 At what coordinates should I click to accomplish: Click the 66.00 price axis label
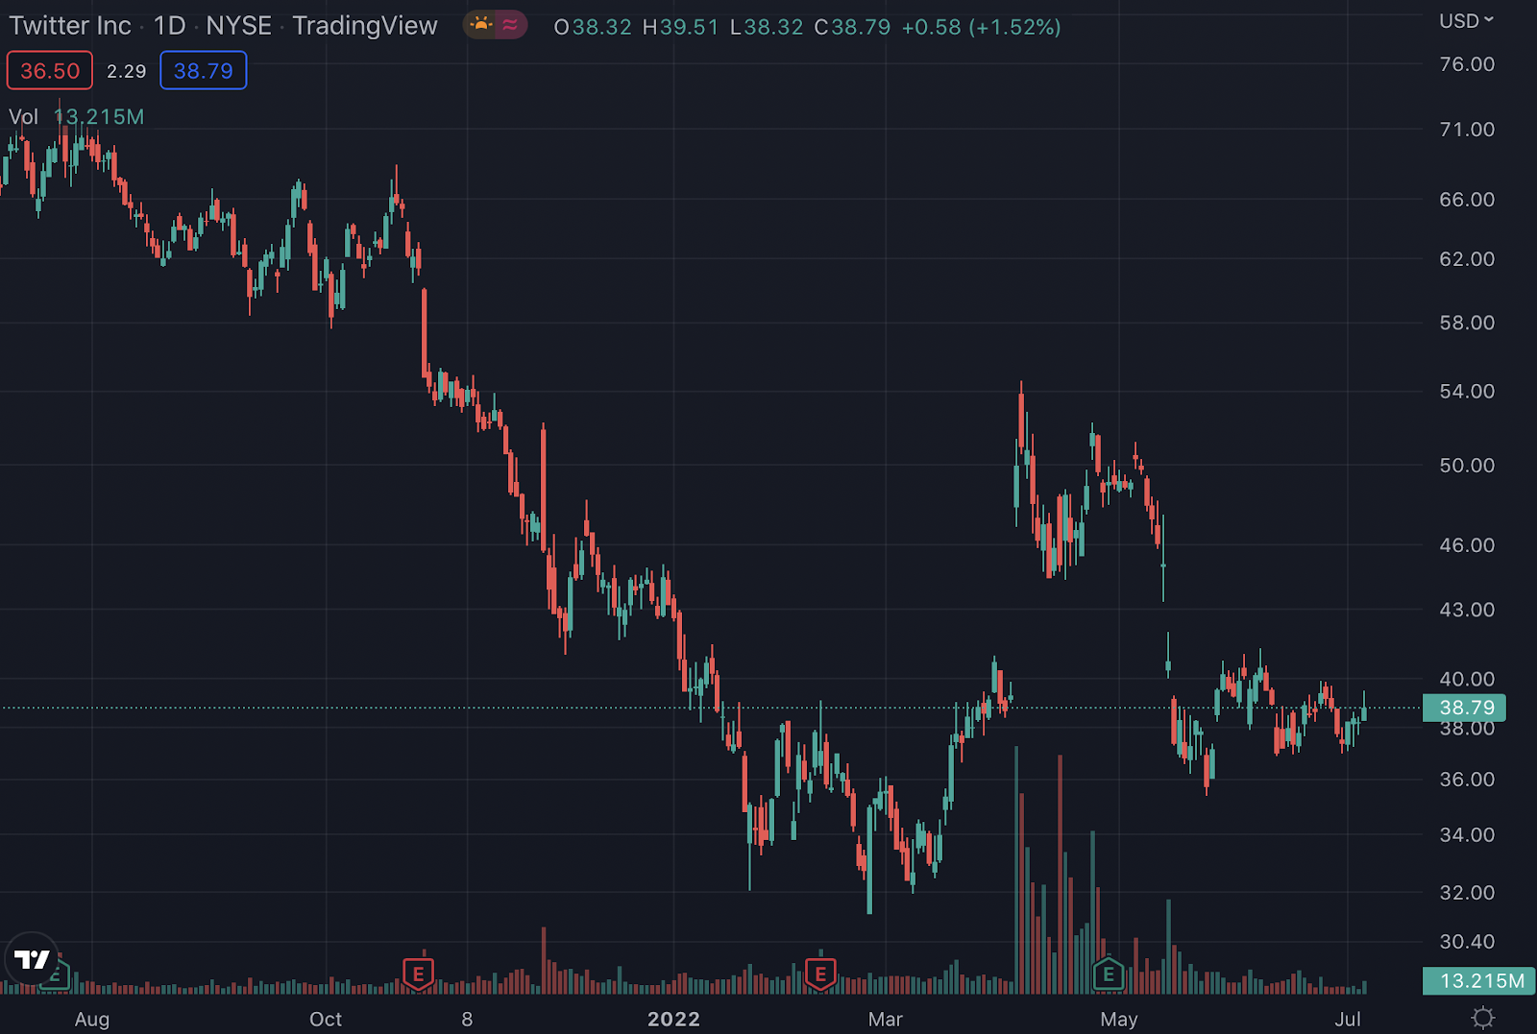click(1467, 200)
